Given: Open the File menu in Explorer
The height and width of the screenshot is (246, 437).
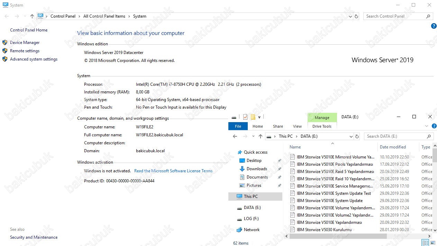Looking at the screenshot, I should (238, 126).
